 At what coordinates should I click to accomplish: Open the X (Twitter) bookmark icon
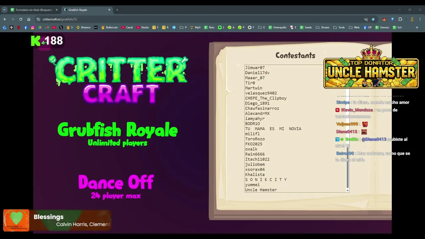[61, 28]
